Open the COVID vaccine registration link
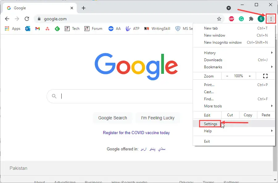Viewport: 278px width, 183px height. point(136,133)
